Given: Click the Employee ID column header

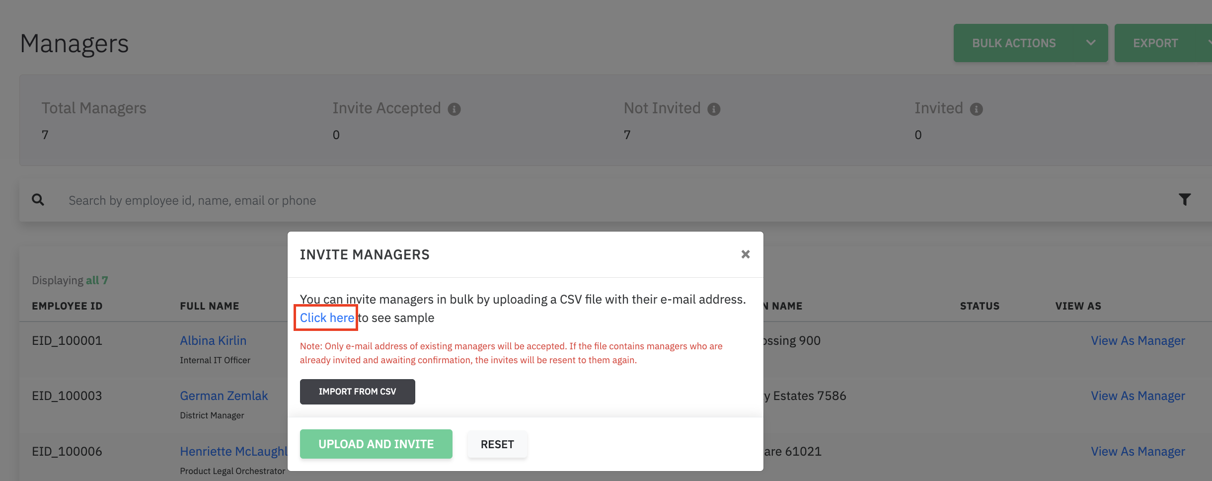Looking at the screenshot, I should [x=67, y=306].
